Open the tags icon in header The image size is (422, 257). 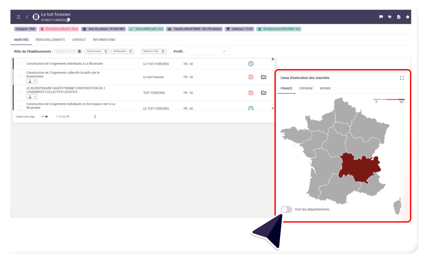click(390, 17)
